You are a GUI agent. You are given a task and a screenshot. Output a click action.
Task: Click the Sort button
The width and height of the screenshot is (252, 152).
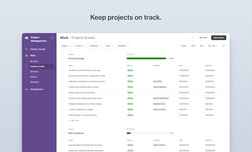click(x=202, y=46)
